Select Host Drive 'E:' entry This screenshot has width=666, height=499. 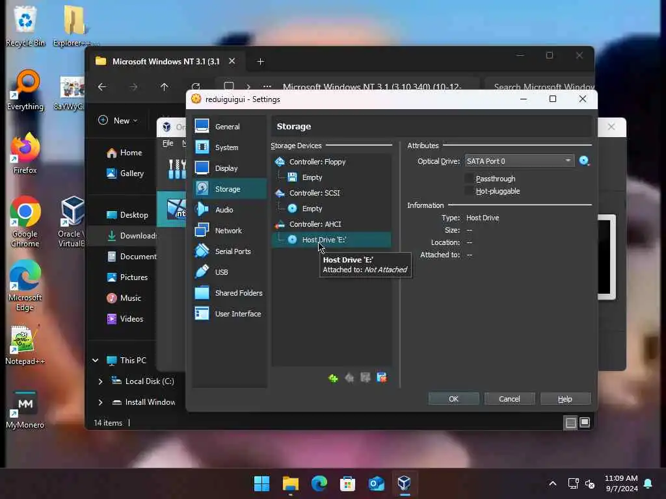point(331,240)
